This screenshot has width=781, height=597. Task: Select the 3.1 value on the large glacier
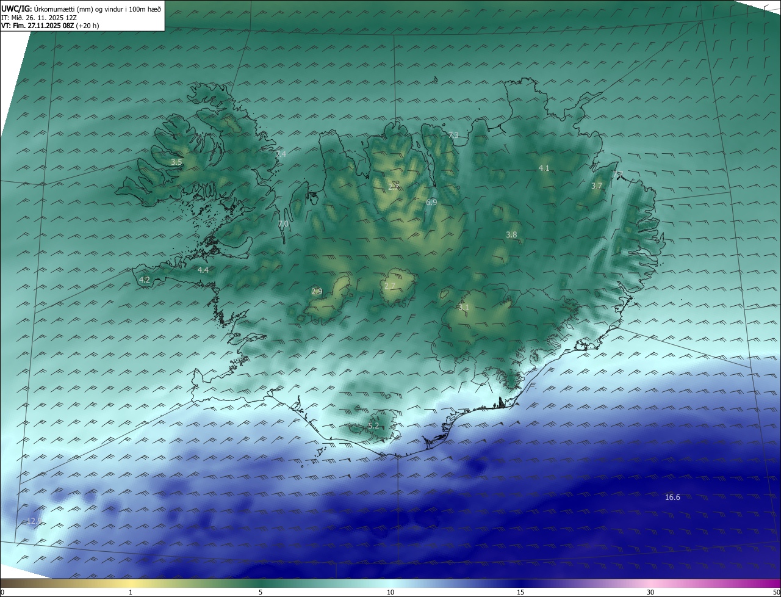tap(464, 308)
